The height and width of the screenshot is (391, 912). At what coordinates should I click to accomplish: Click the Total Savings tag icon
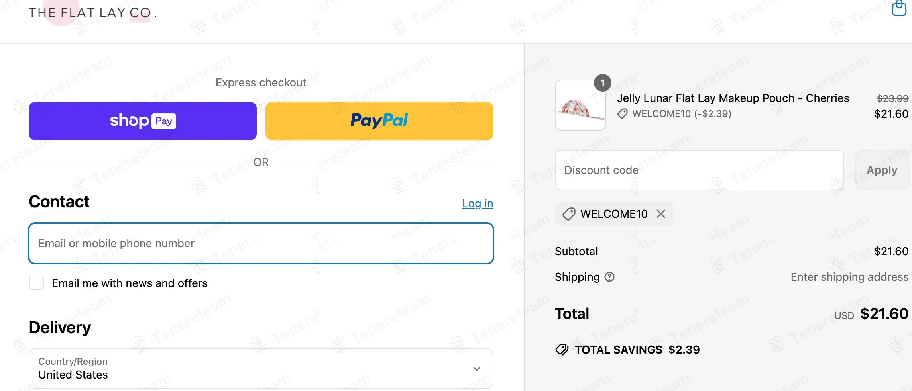pos(562,350)
